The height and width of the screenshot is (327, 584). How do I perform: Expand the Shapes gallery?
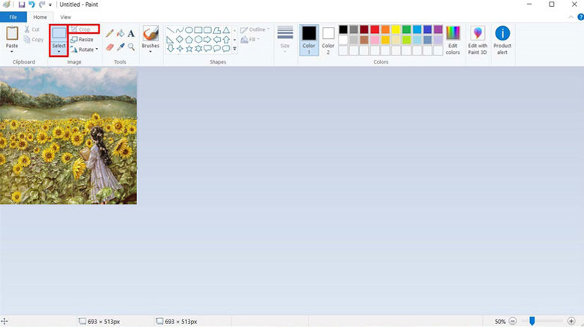tap(234, 49)
